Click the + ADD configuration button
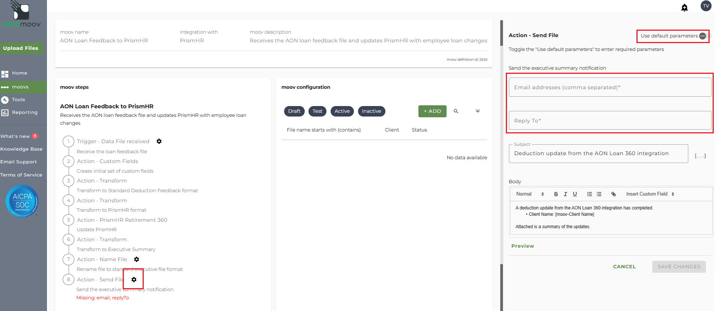 point(432,111)
